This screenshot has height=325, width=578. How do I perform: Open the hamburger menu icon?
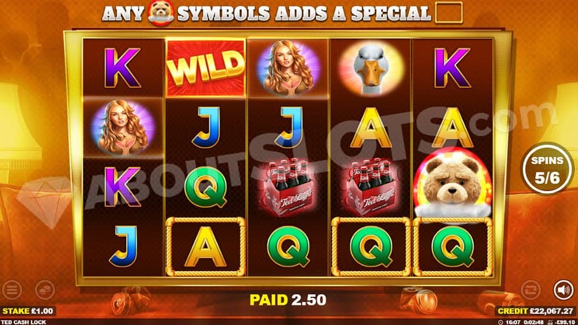tap(12, 290)
